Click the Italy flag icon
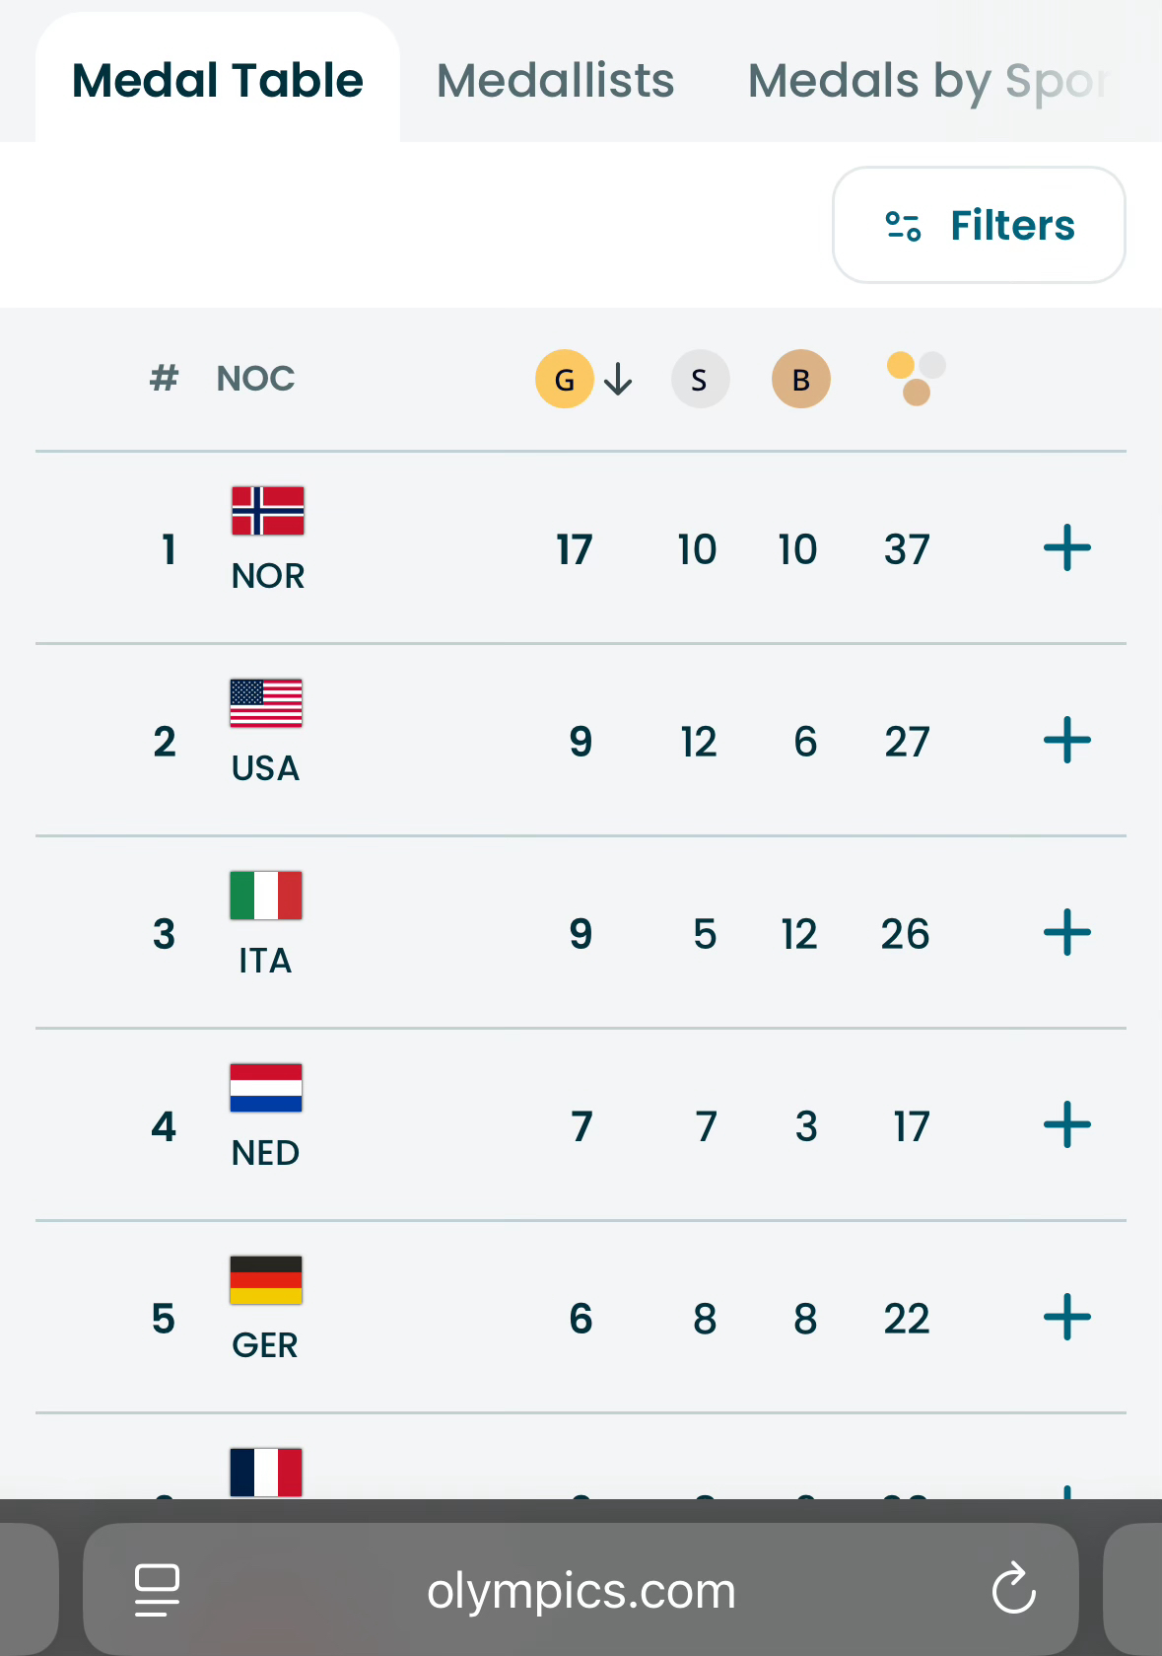 (x=266, y=896)
